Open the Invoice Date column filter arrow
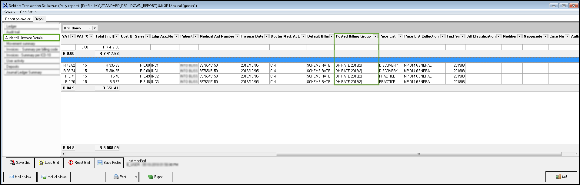This screenshot has height=185, width=580. click(266, 36)
